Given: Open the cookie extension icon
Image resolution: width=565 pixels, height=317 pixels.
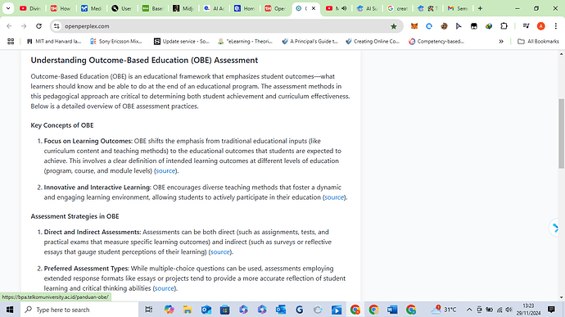Looking at the screenshot, I should 444,26.
